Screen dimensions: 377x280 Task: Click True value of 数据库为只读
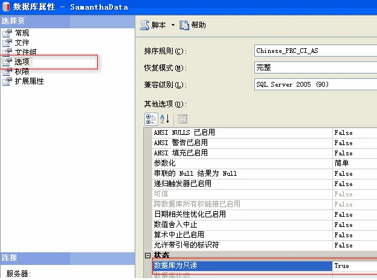342,266
